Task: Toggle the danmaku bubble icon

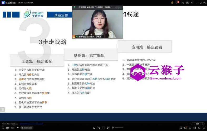Action: point(18,128)
